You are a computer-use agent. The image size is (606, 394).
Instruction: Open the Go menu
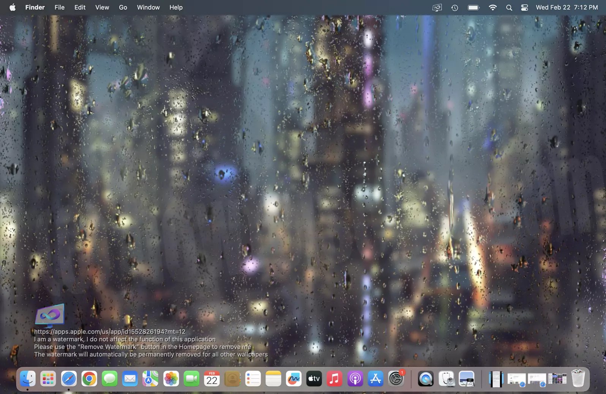click(123, 7)
